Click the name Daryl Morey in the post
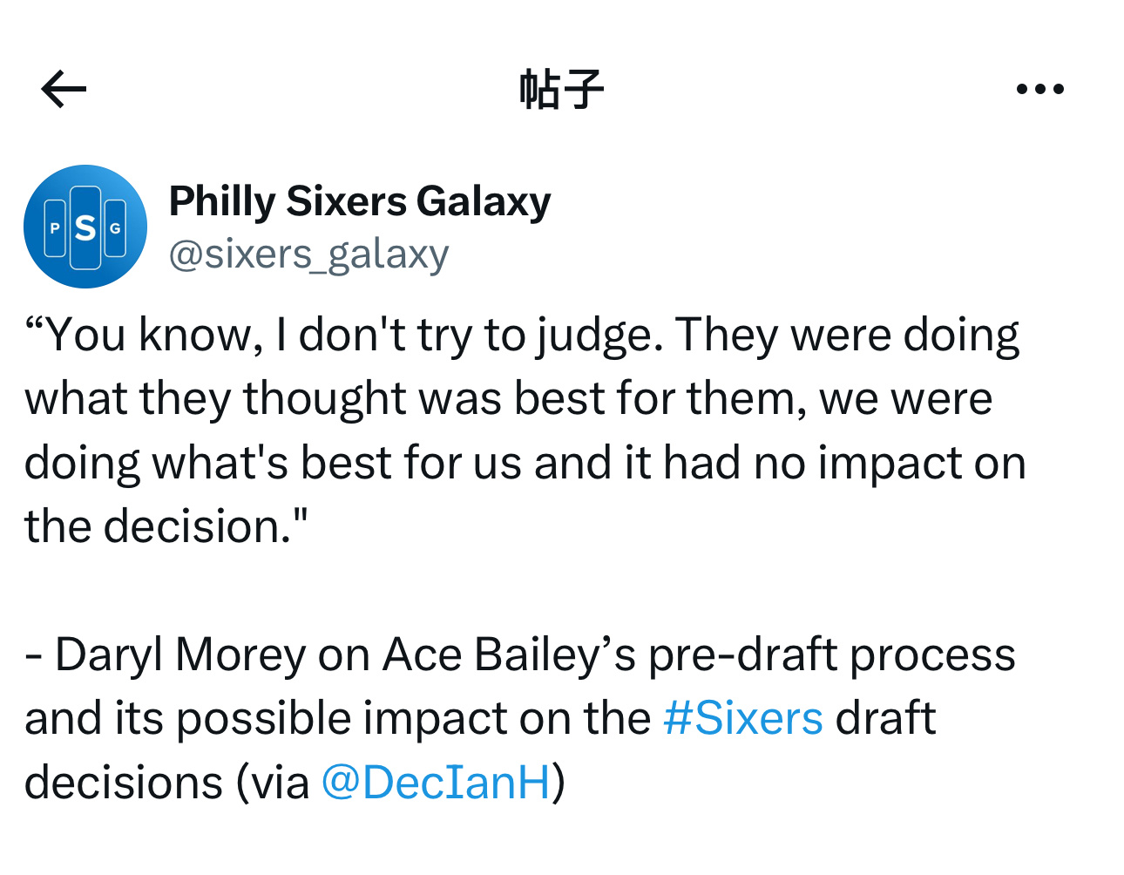 [180, 655]
